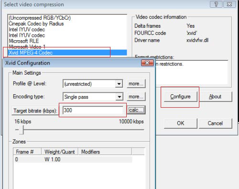Select Microsoft RLE codec
The image size is (239, 189).
(67, 41)
